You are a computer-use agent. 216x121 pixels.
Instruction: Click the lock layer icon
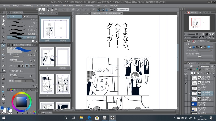click(x=200, y=70)
